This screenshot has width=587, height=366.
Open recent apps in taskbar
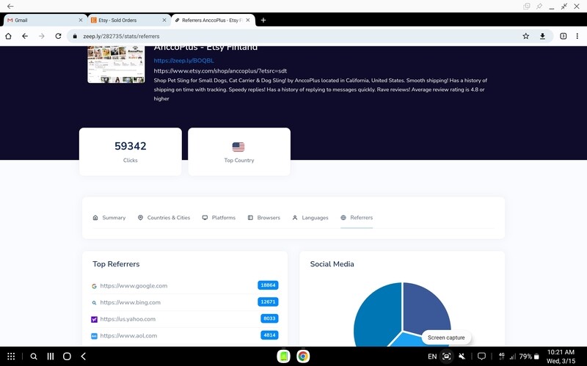point(51,356)
